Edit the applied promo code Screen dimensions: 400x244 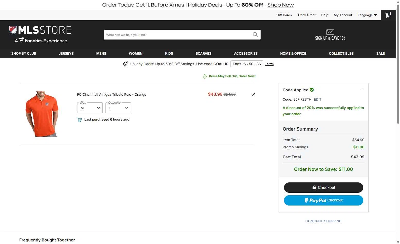click(317, 99)
